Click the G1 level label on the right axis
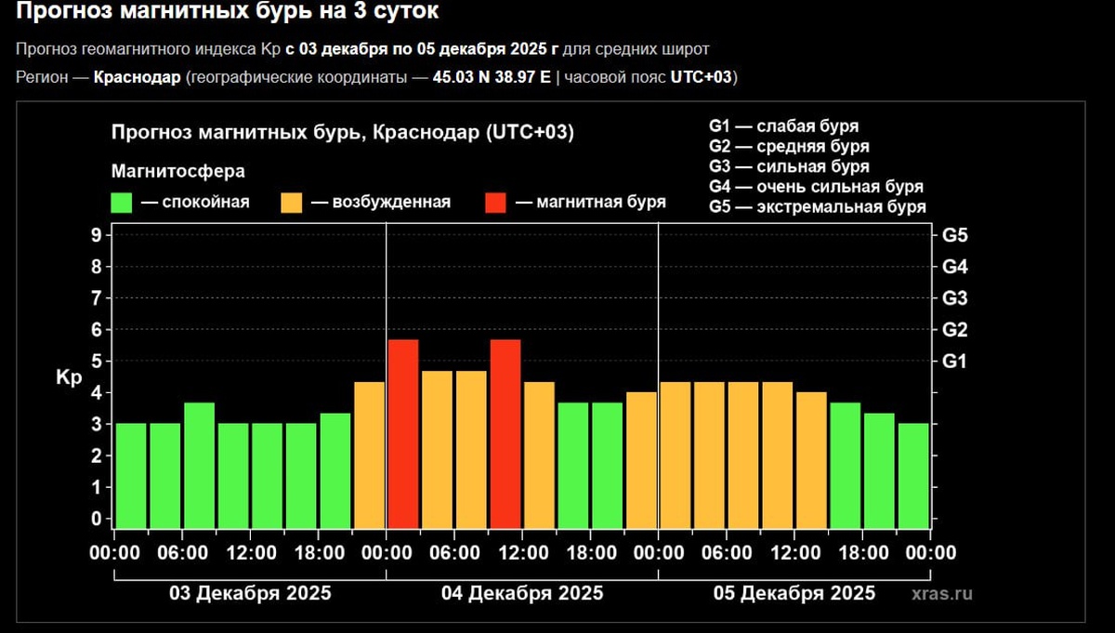 coord(955,361)
